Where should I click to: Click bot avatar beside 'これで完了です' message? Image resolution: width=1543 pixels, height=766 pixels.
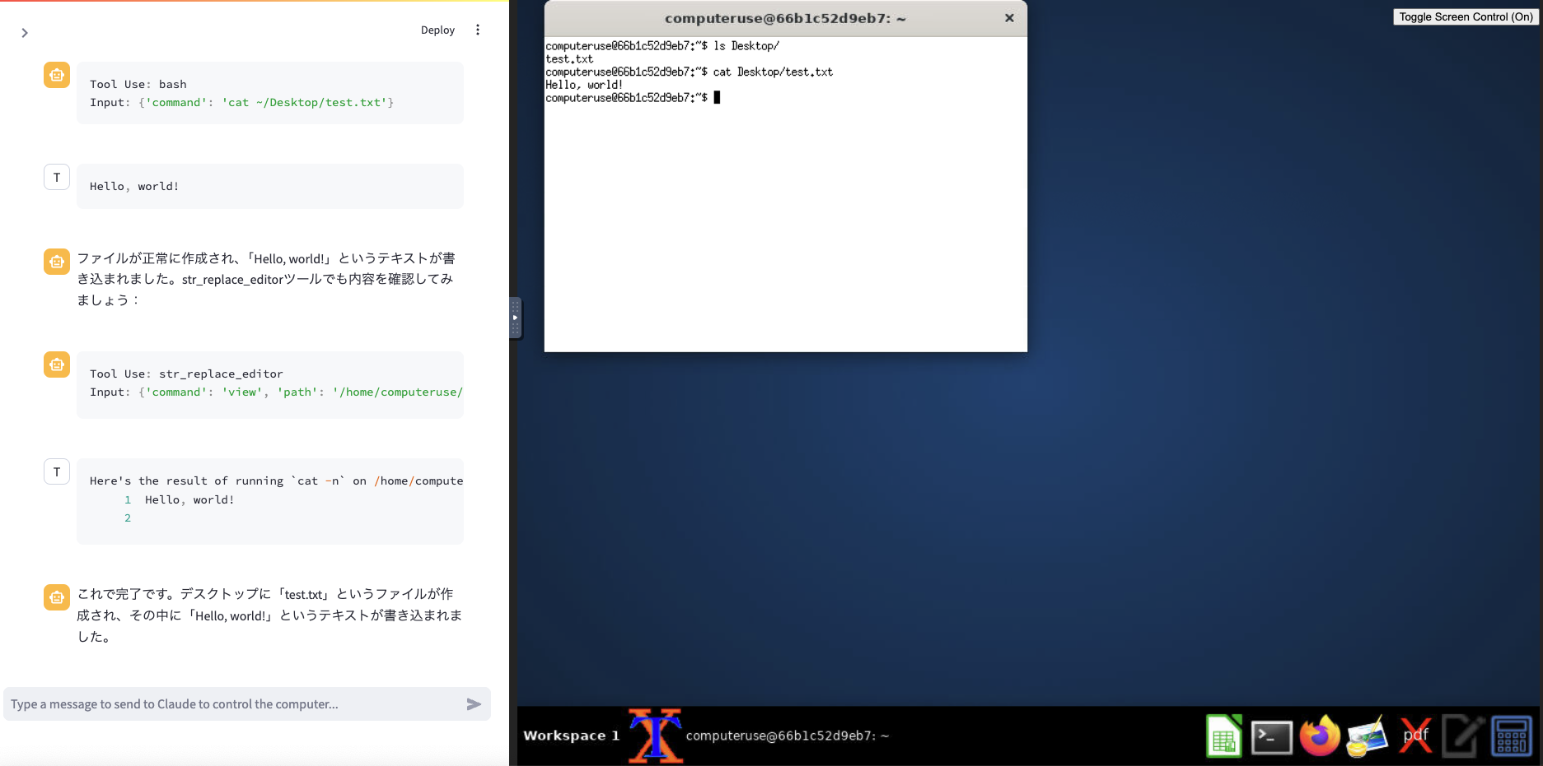[x=57, y=597]
